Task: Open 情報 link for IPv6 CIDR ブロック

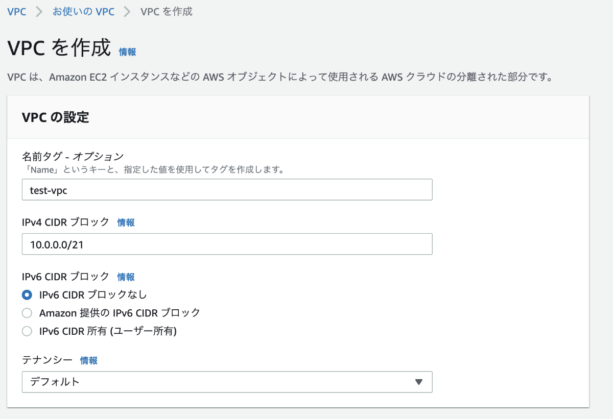Action: [x=126, y=277]
